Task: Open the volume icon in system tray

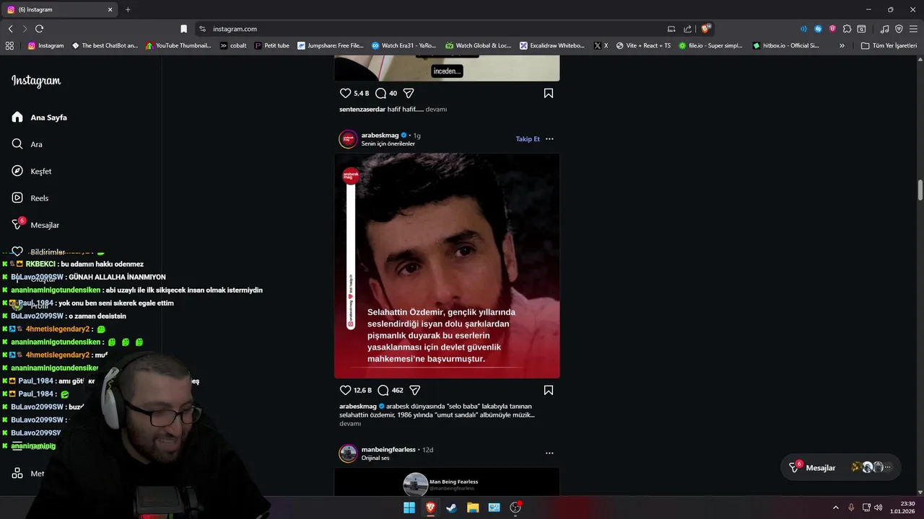Action: point(878,507)
